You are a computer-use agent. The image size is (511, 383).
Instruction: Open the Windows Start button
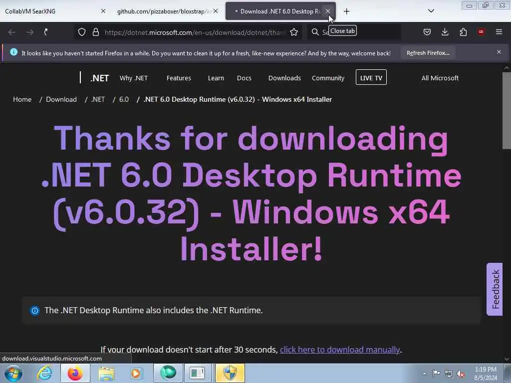(x=13, y=373)
